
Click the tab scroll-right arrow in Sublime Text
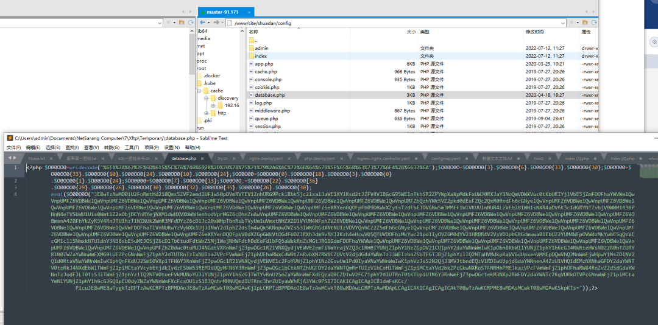(15, 158)
